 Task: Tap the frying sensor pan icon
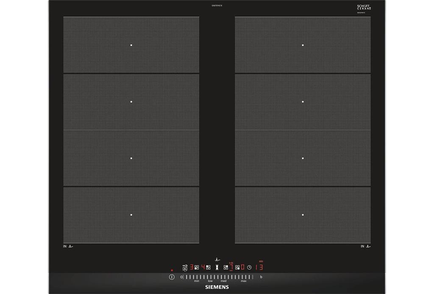coord(217,260)
